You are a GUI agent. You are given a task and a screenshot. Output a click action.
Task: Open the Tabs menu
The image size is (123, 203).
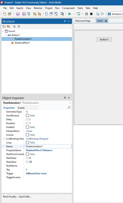click(88, 8)
